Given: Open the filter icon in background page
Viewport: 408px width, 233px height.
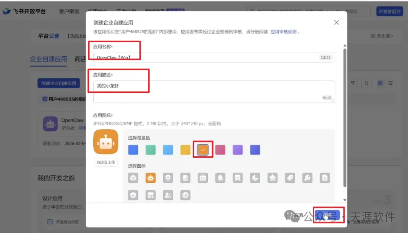Looking at the screenshot, I should [353, 83].
